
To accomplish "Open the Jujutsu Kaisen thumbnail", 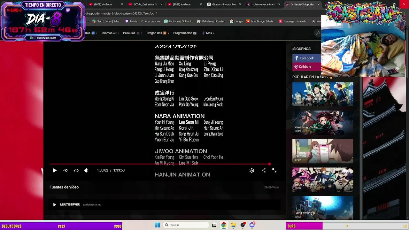I will coord(323,180).
